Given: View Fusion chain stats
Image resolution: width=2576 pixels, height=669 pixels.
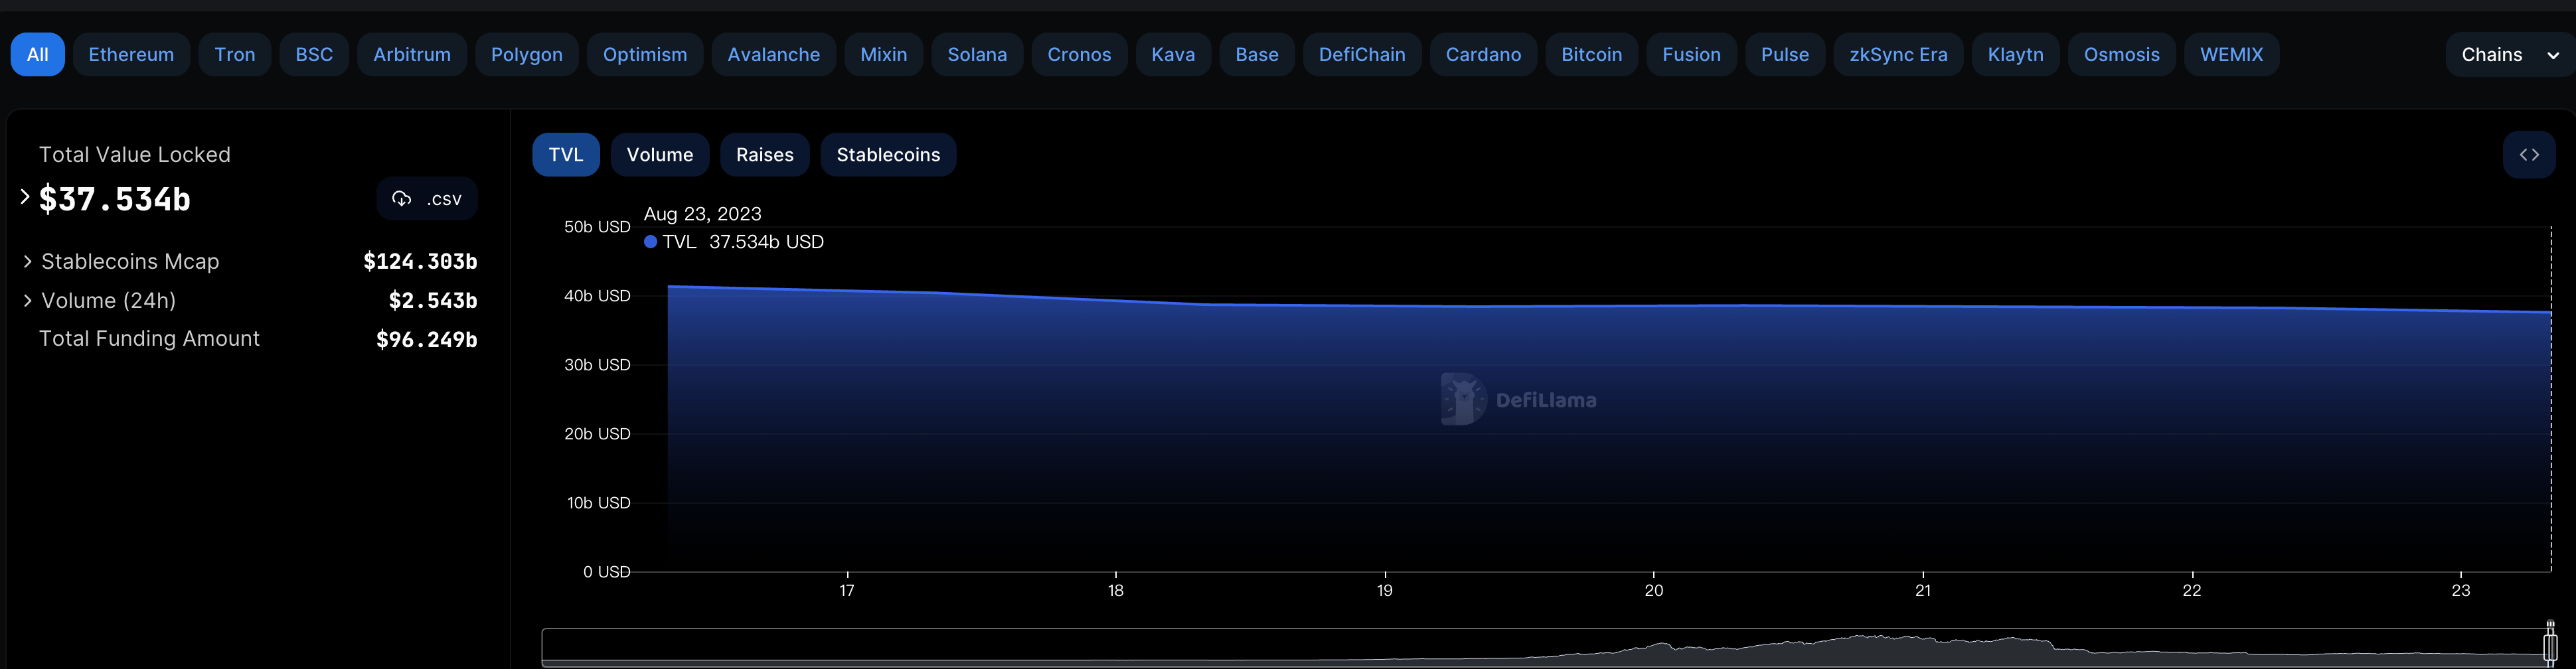Looking at the screenshot, I should [1692, 54].
